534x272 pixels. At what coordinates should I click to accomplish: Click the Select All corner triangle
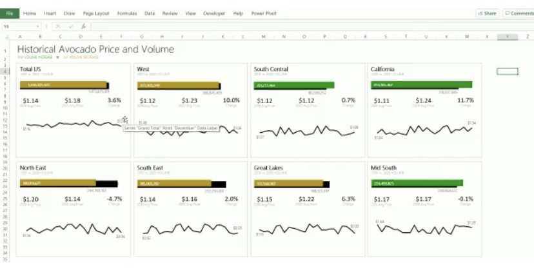tap(7, 37)
